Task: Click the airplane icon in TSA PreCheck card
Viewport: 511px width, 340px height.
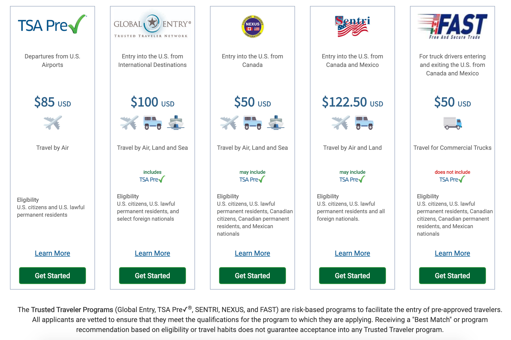Action: coord(52,123)
